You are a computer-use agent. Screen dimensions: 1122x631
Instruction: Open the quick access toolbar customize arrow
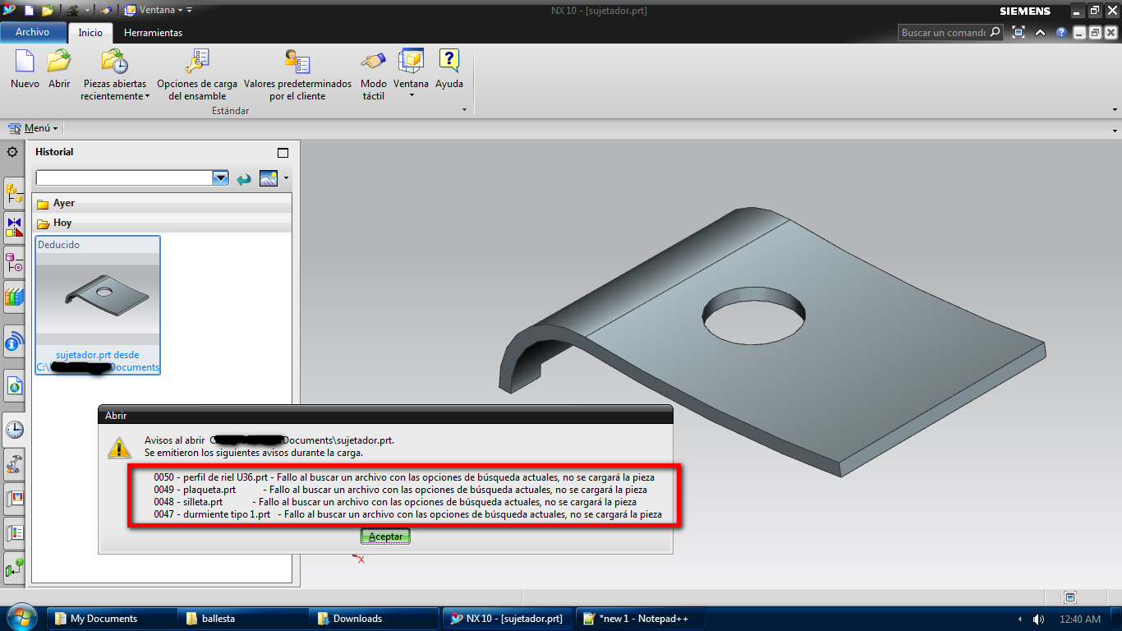click(189, 11)
